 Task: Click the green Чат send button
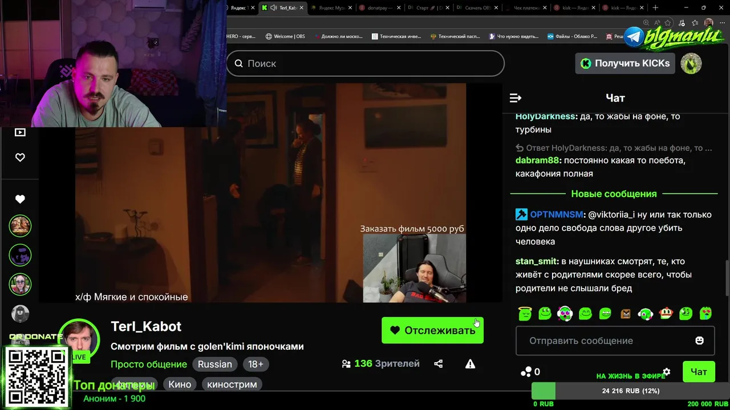coord(699,372)
